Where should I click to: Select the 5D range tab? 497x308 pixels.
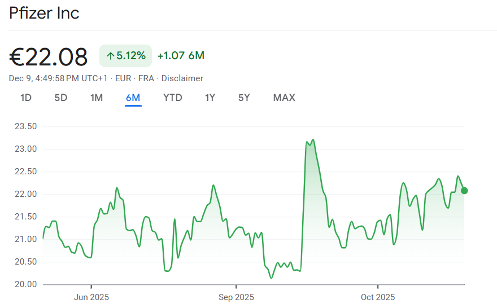pos(61,98)
